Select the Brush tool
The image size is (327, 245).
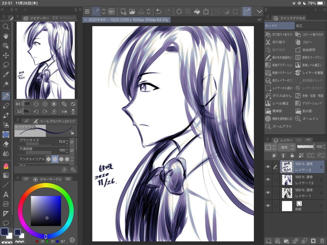pyautogui.click(x=6, y=115)
